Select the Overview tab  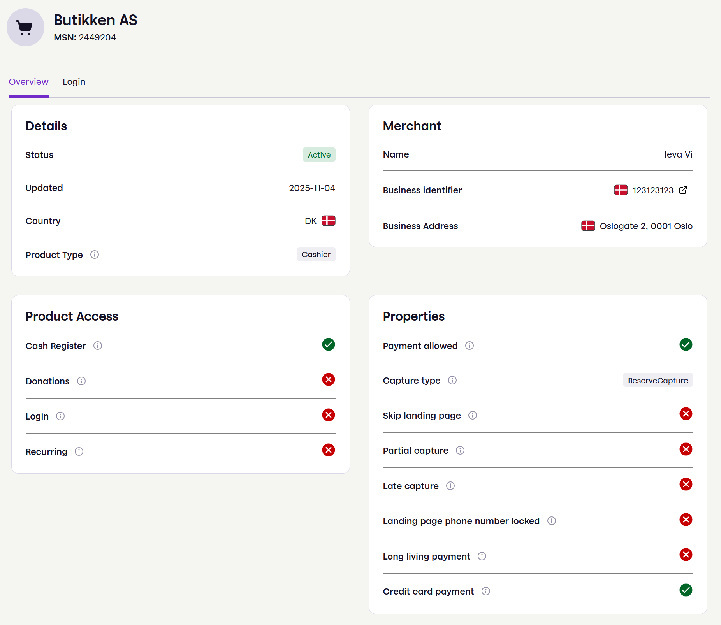pos(28,82)
